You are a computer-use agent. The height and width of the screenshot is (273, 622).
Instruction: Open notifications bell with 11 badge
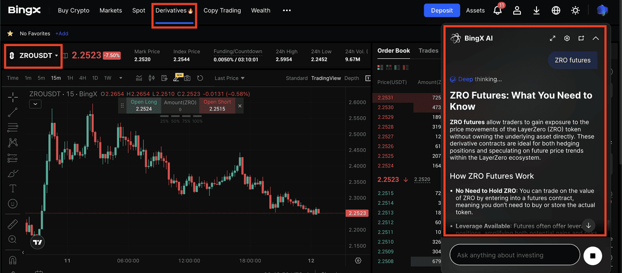coord(497,10)
